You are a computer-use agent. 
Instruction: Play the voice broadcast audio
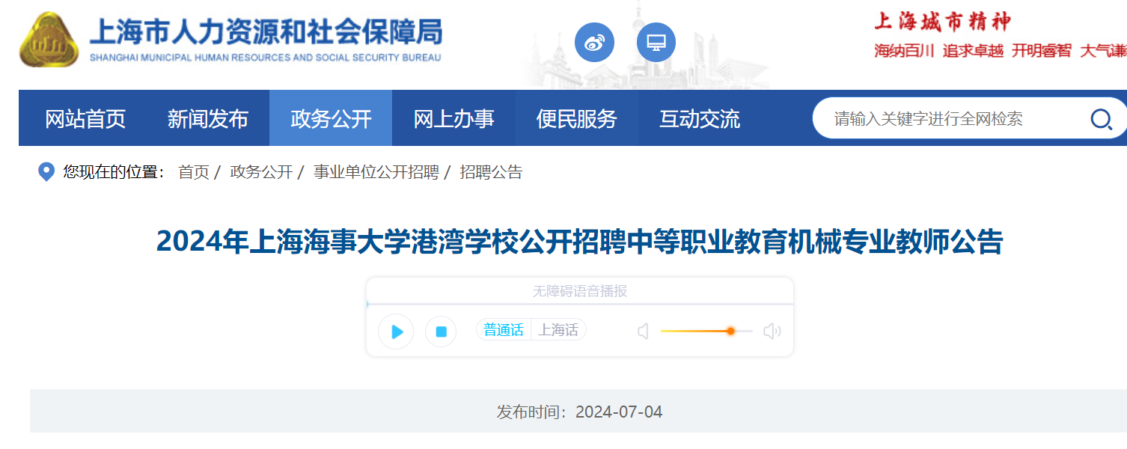click(x=396, y=332)
